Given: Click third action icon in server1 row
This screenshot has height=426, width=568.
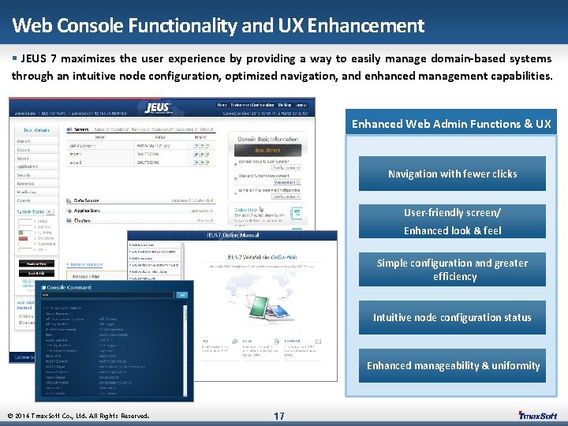Looking at the screenshot, I should coord(207,154).
